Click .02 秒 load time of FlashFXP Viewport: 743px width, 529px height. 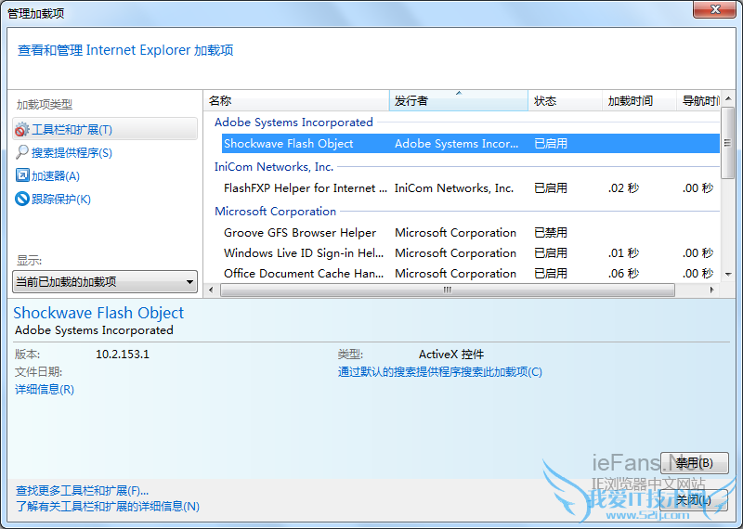623,188
